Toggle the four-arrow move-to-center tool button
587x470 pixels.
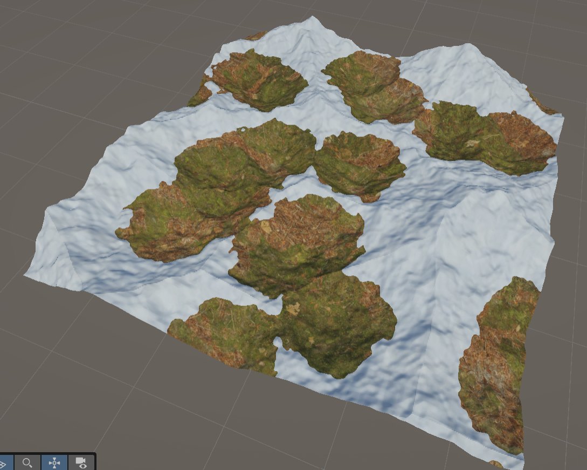[54, 462]
